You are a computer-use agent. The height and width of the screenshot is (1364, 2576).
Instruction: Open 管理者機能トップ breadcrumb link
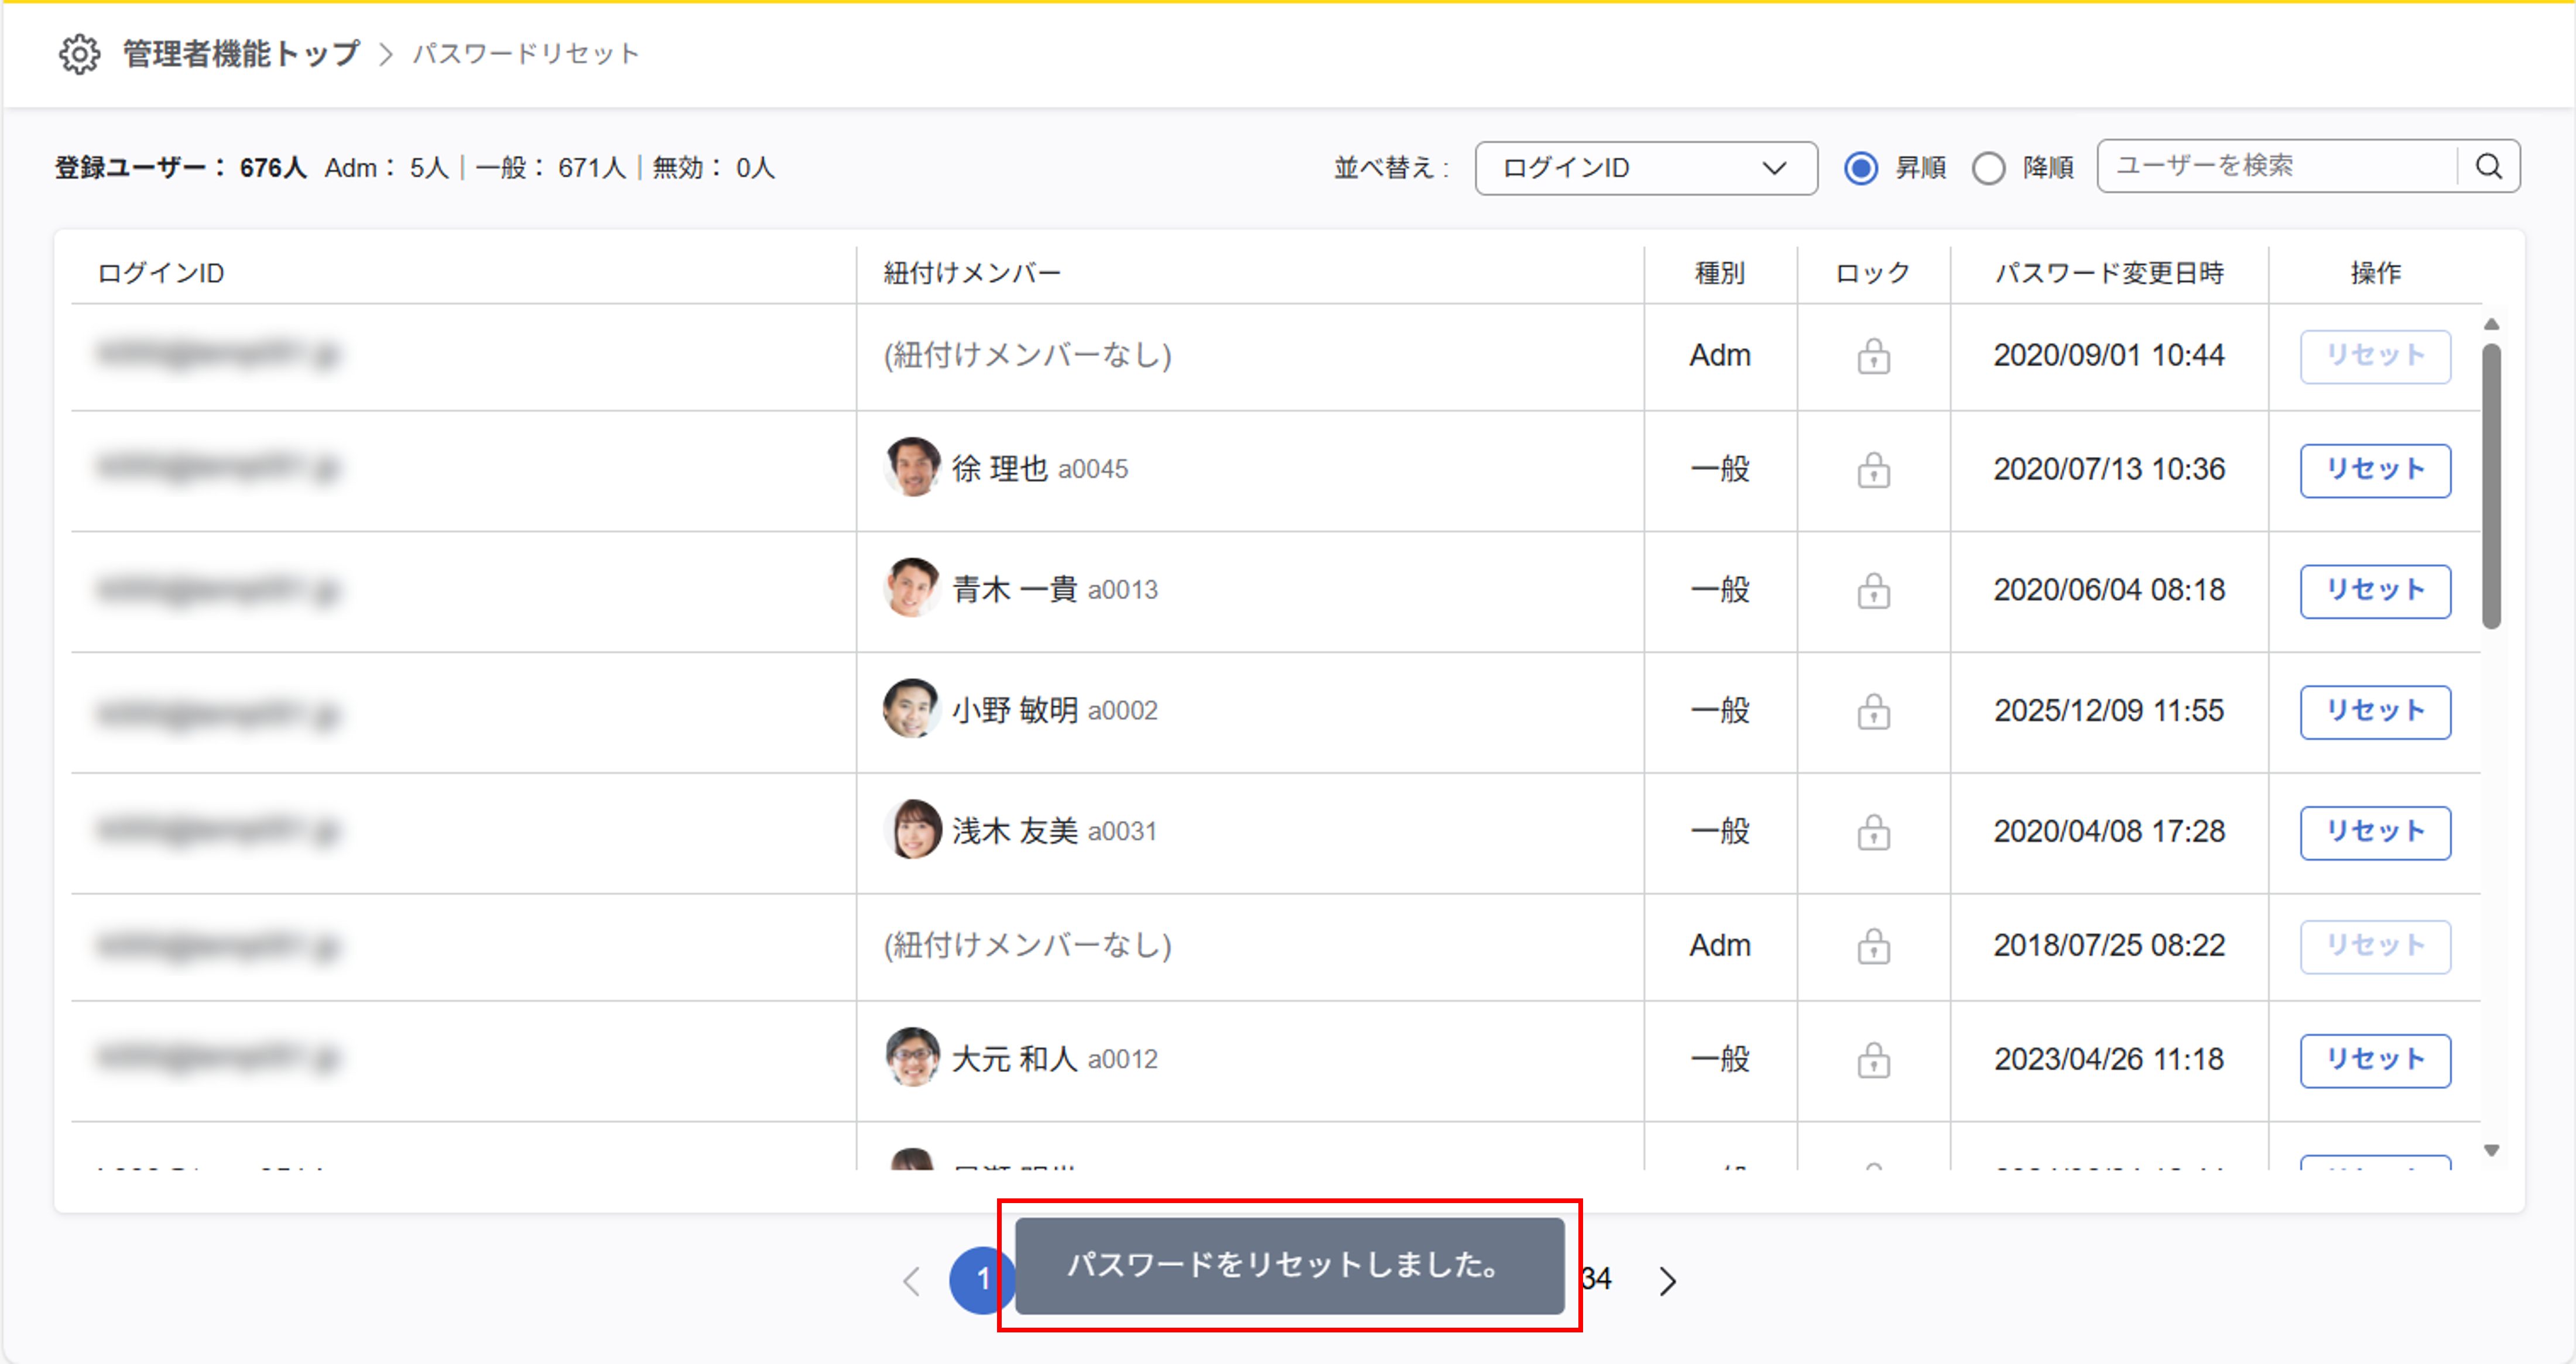tap(240, 54)
